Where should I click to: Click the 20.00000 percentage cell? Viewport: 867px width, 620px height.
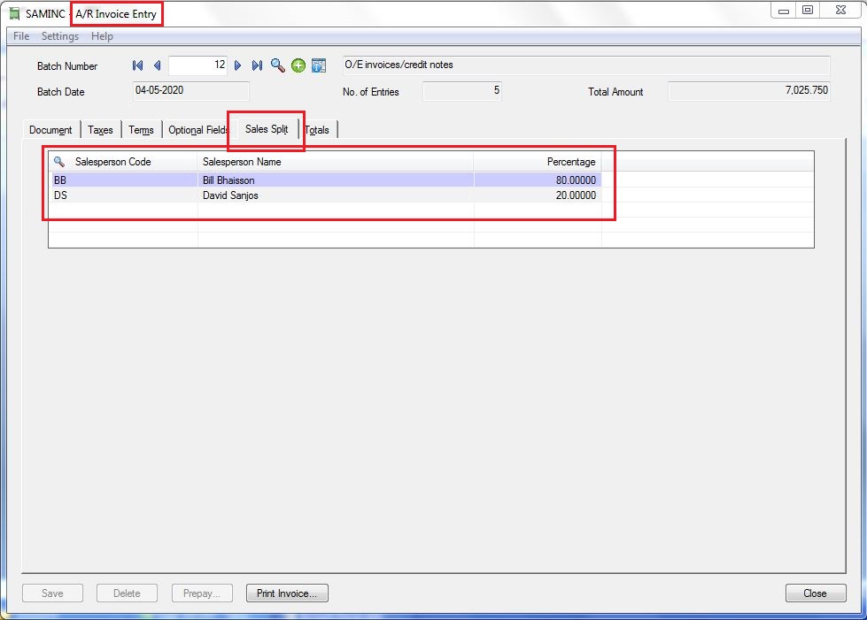click(538, 195)
